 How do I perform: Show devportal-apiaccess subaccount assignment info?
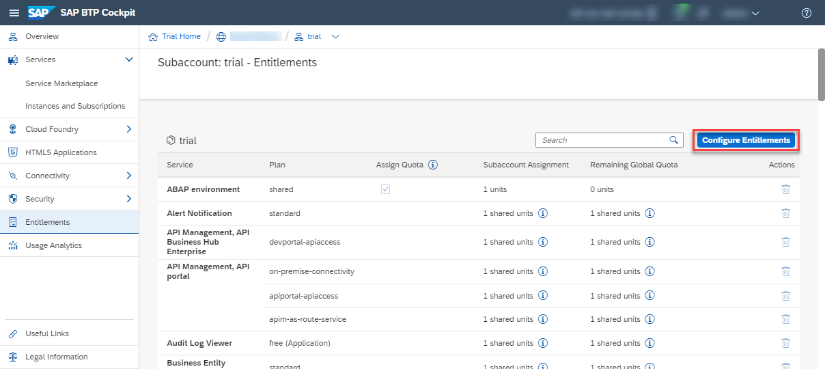(x=543, y=242)
